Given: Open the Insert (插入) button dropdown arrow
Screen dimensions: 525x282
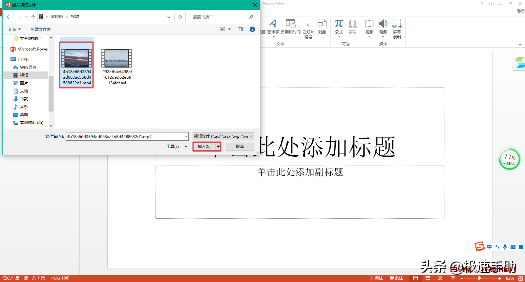Looking at the screenshot, I should pyautogui.click(x=218, y=147).
